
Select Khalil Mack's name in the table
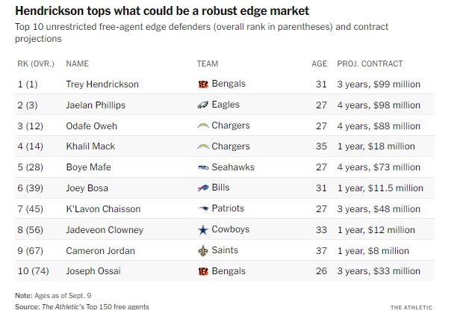pyautogui.click(x=90, y=146)
